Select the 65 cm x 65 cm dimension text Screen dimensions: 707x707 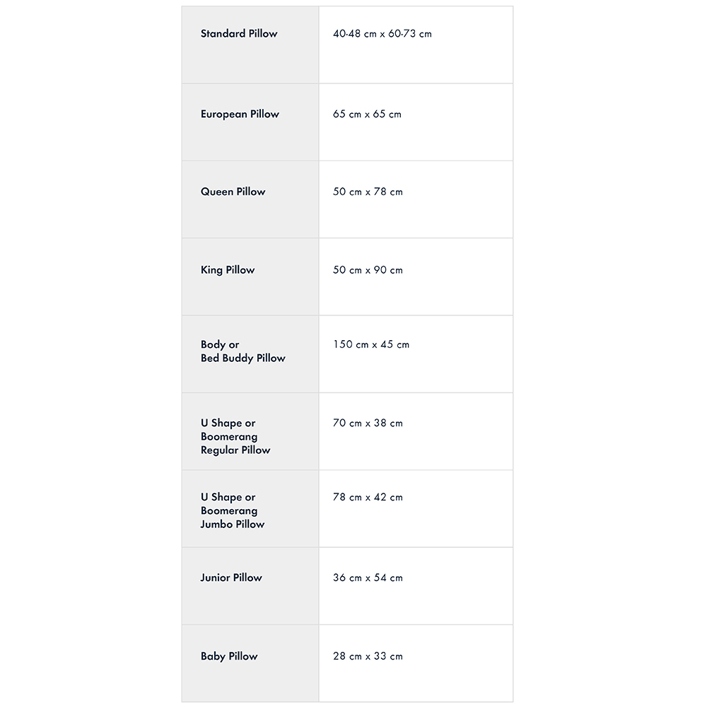point(367,114)
